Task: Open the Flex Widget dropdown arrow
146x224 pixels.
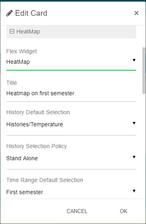Action: click(x=134, y=60)
